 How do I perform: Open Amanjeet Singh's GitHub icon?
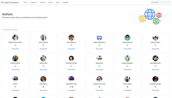click(x=155, y=87)
